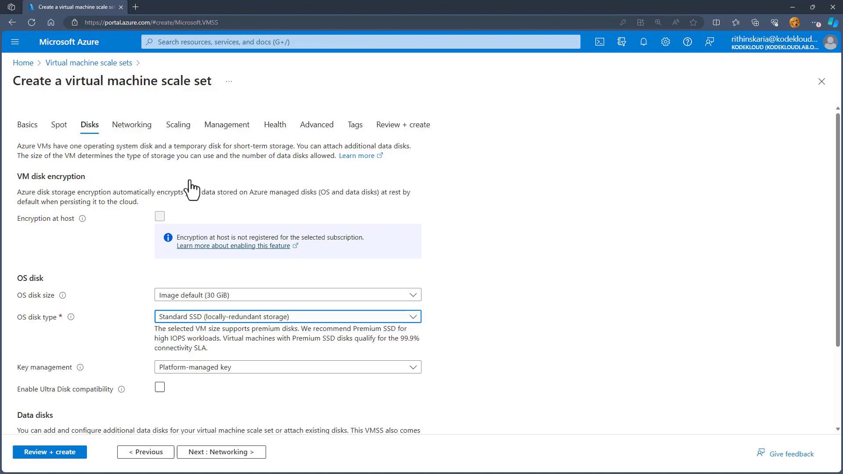This screenshot has height=474, width=843.
Task: Open the Key management dropdown
Action: [x=288, y=367]
